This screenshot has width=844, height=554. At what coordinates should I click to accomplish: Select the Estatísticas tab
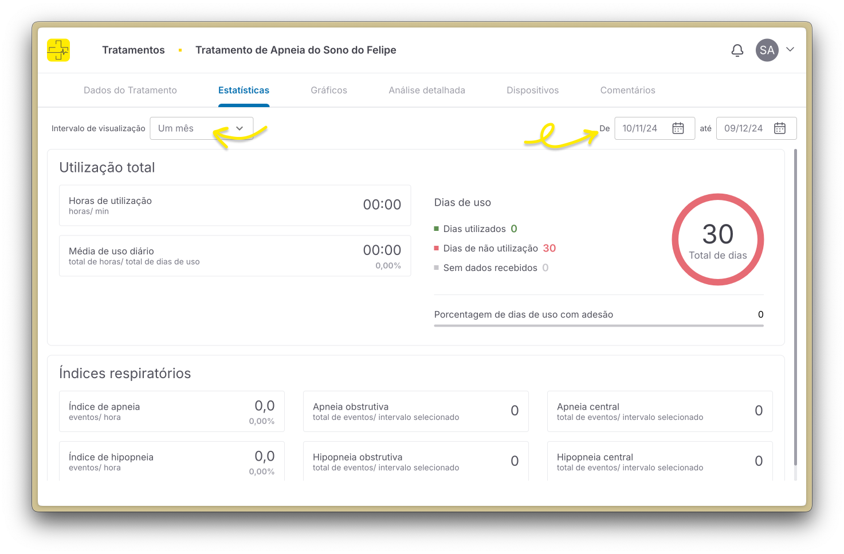pos(244,90)
